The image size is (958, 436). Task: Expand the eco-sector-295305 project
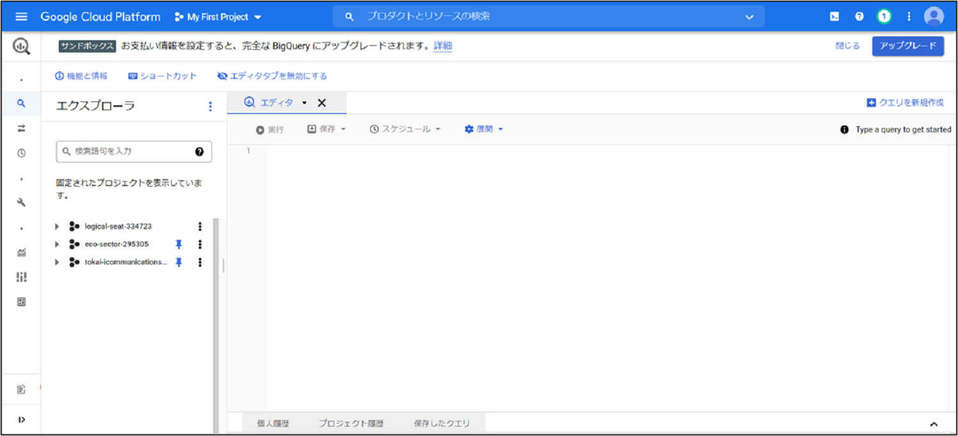tap(57, 244)
